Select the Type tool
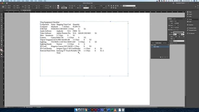The width and height of the screenshot is (199, 112). [x=2, y=22]
